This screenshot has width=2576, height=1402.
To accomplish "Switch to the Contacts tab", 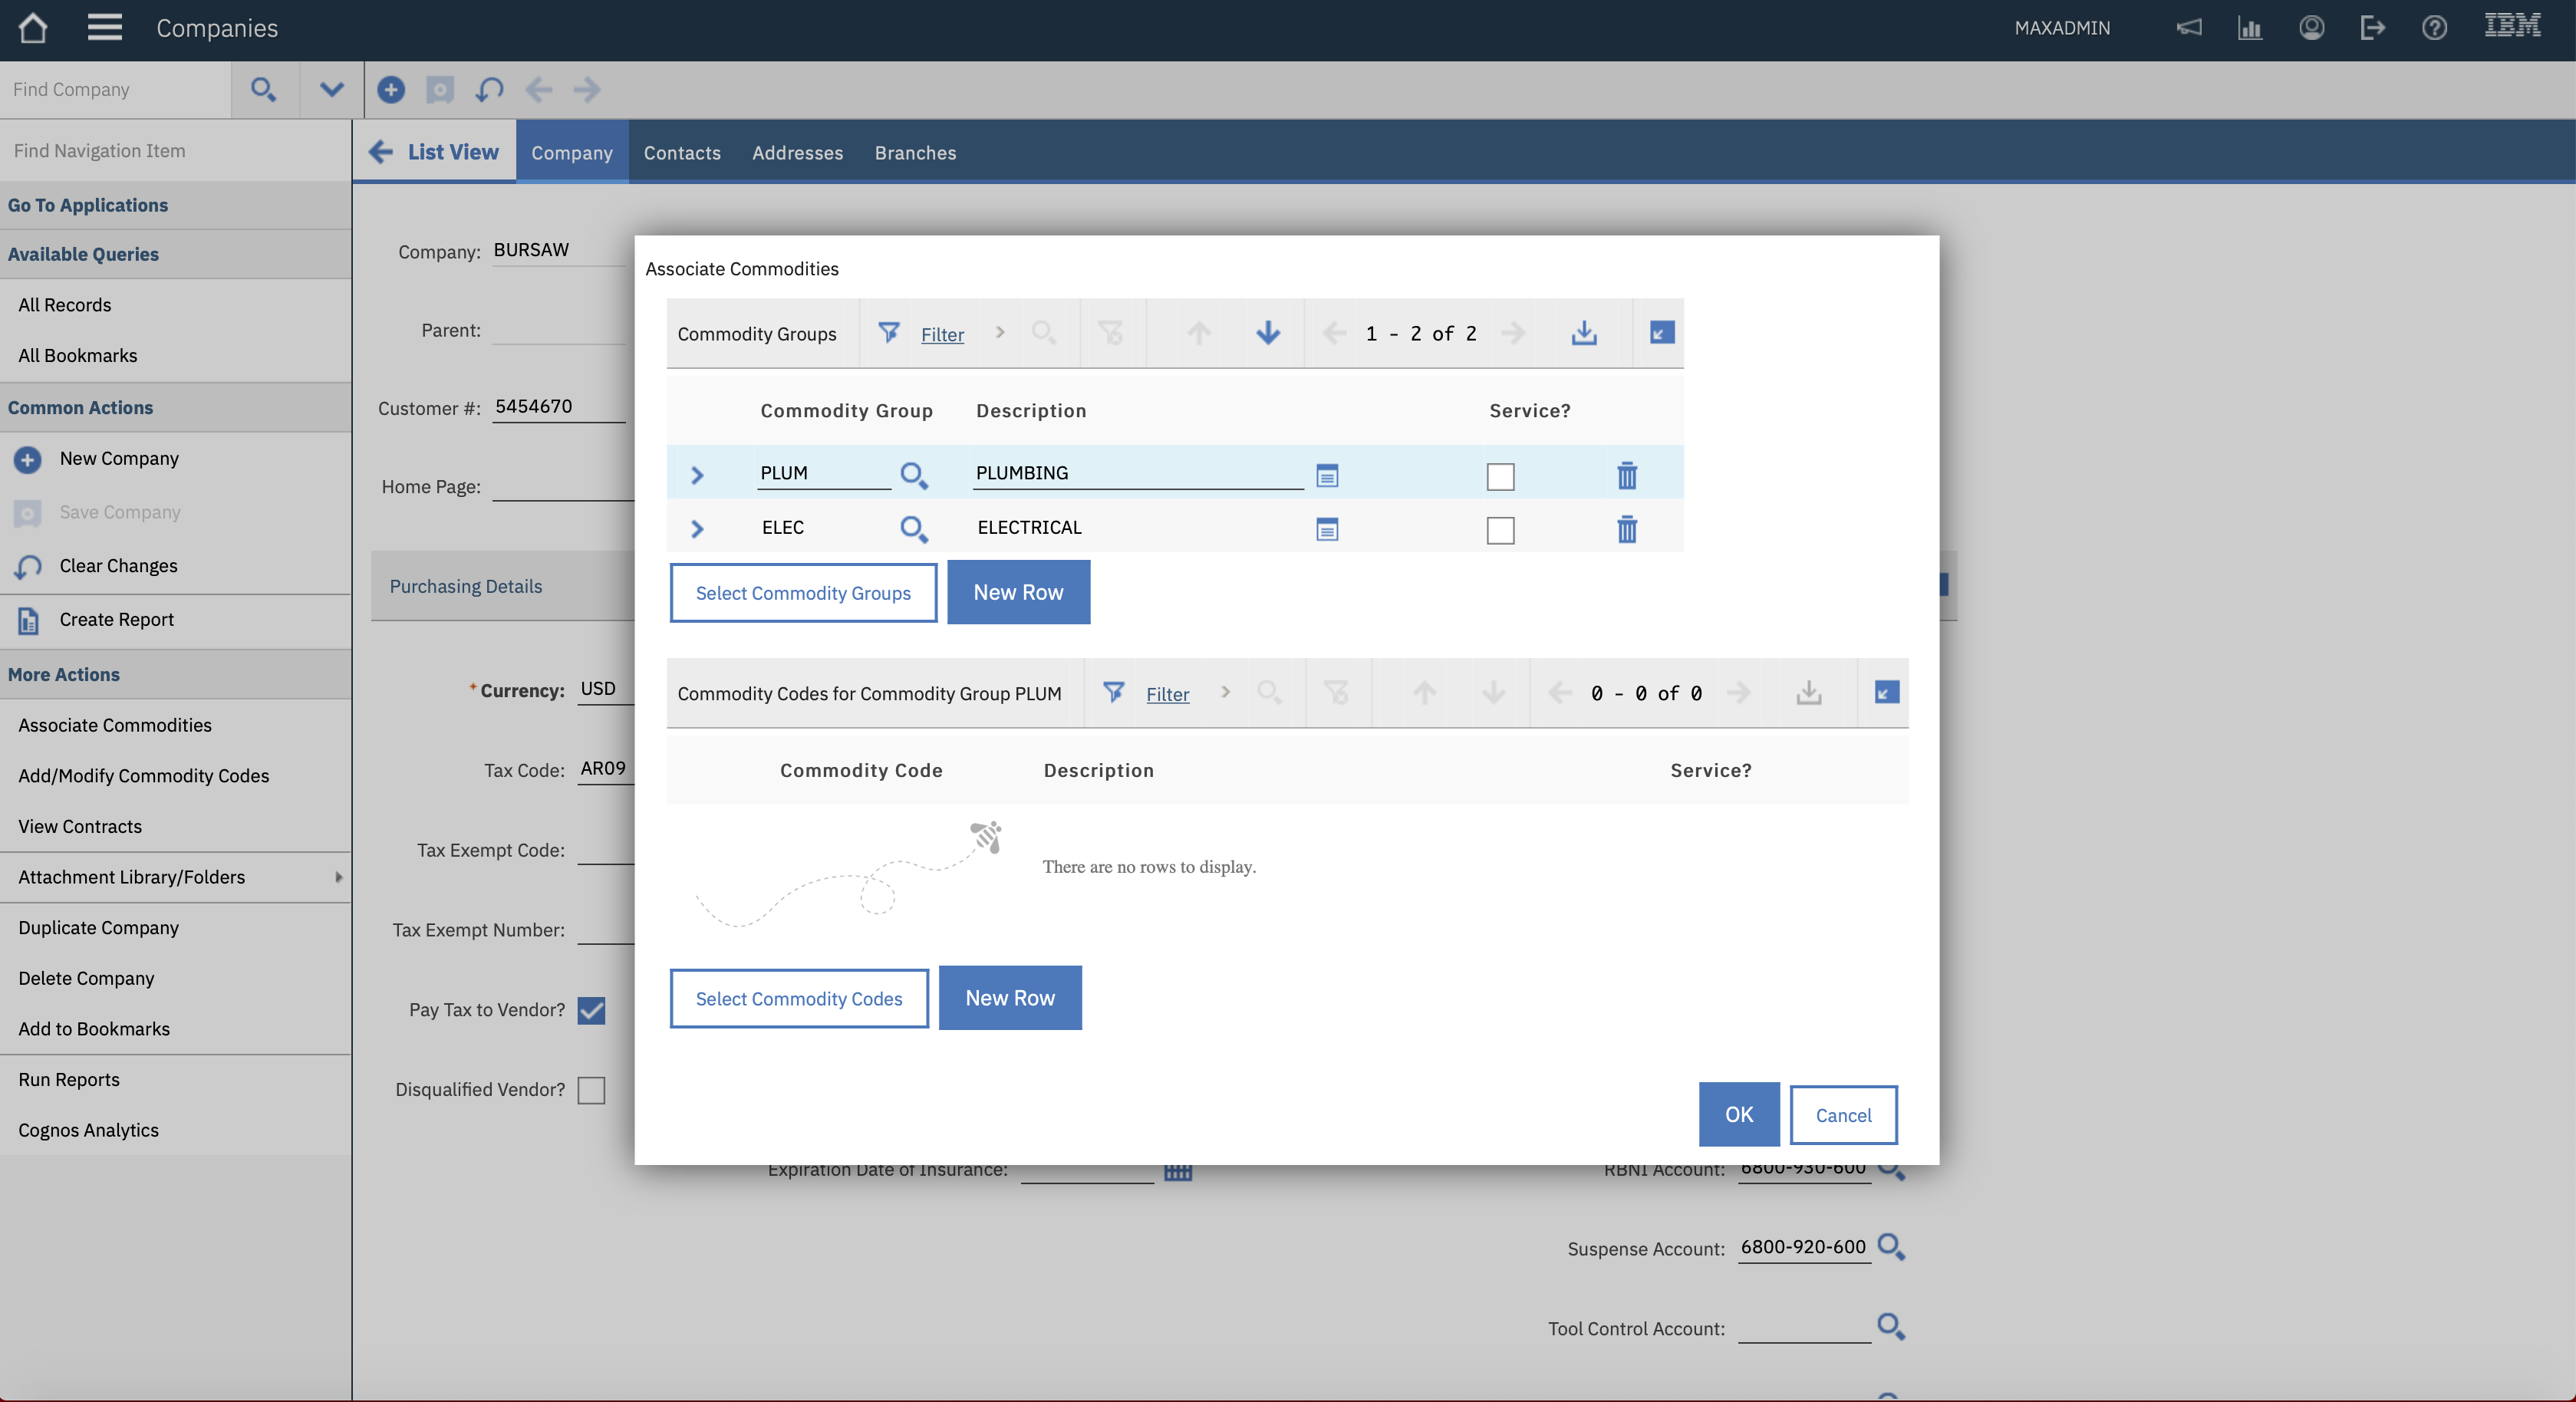I will click(681, 152).
